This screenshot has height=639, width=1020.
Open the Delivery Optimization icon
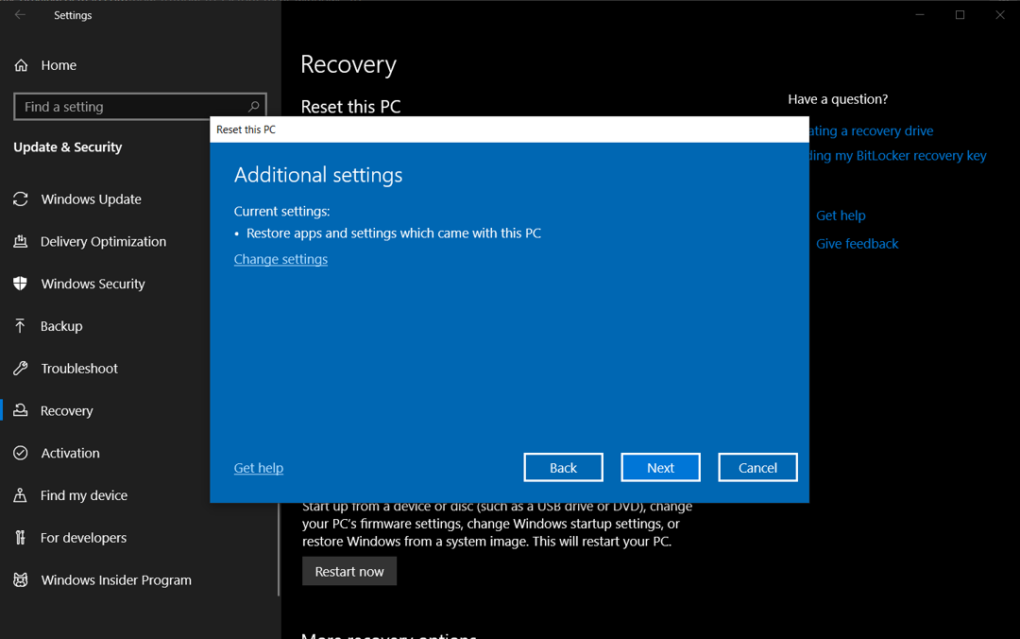click(20, 241)
